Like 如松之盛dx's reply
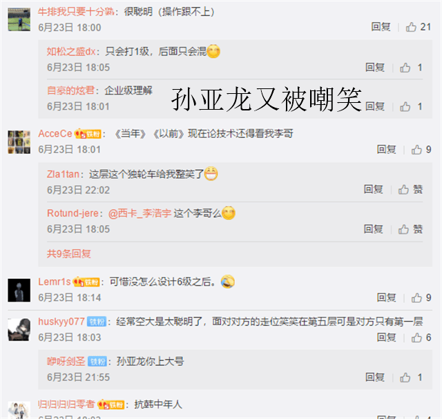Screen dimensions: 442x419 [411, 68]
